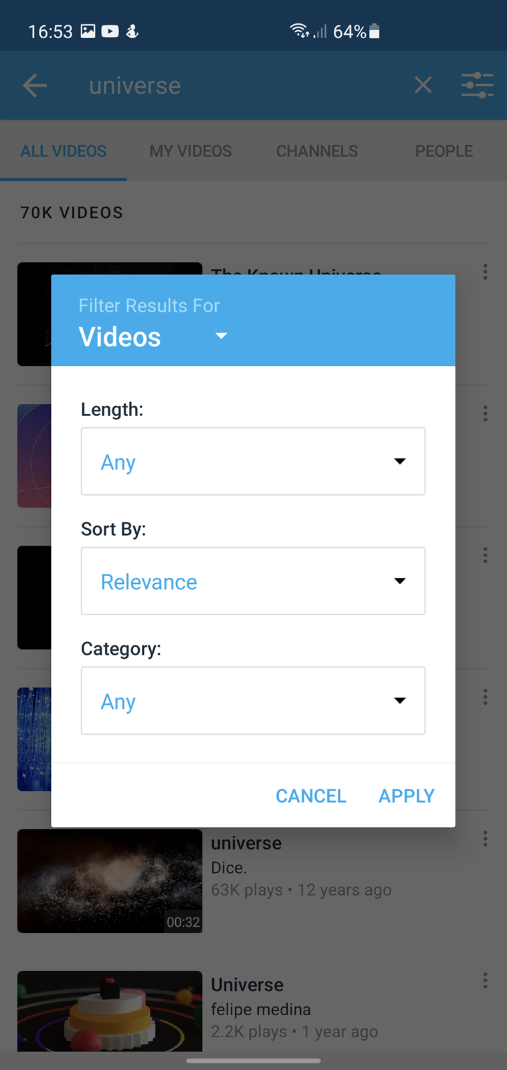
Task: Tap Apply in the filter dialog
Action: 407,796
